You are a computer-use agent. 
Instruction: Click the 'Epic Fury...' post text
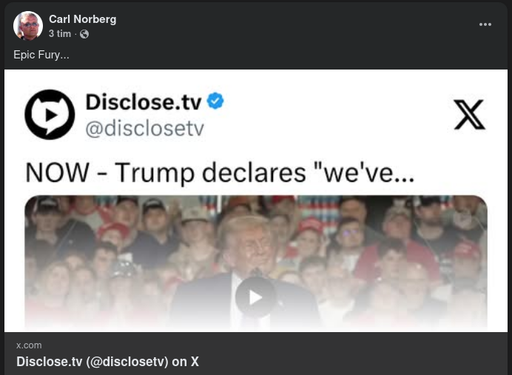pyautogui.click(x=41, y=55)
